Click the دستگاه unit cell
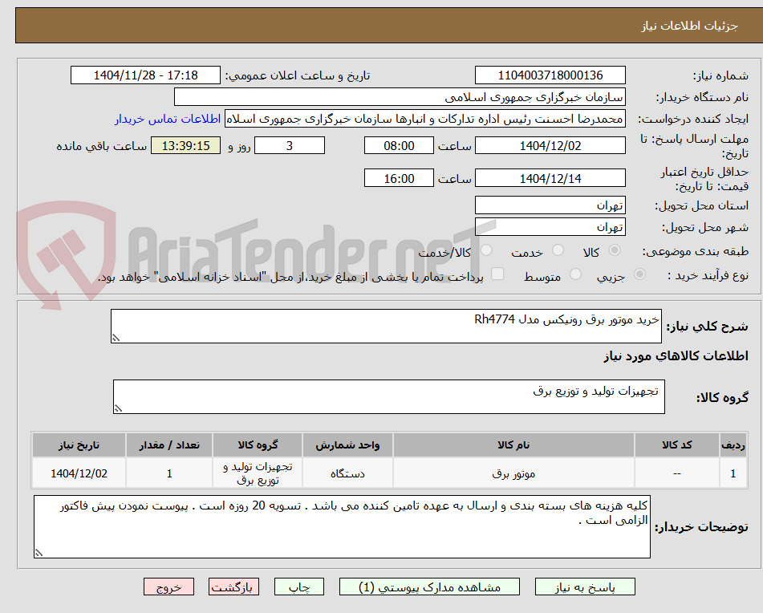Viewport: 763px width, 613px height. click(347, 473)
